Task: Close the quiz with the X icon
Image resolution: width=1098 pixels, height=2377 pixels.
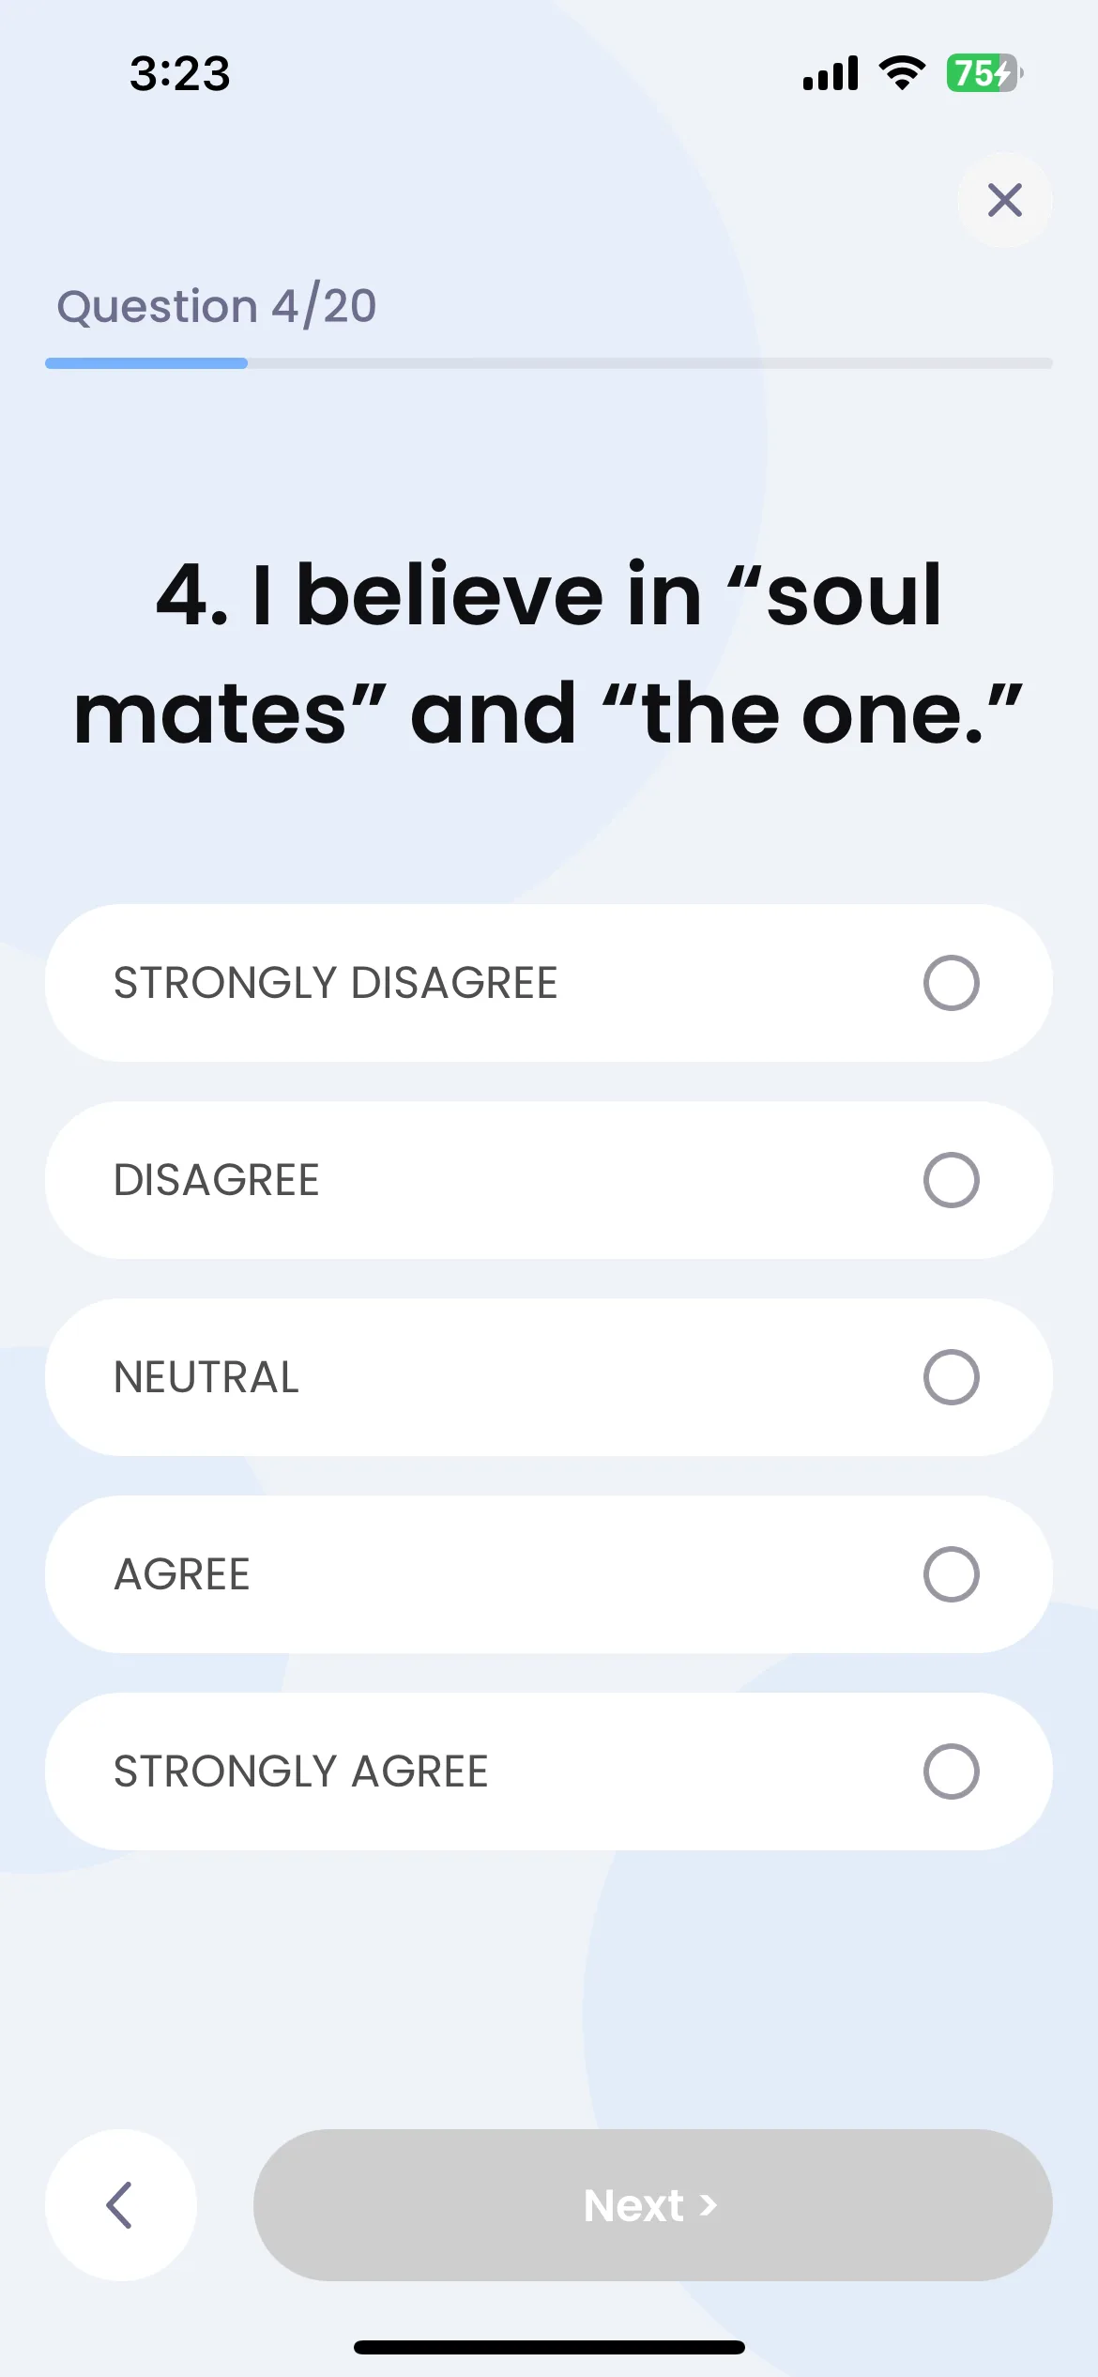Action: point(1004,200)
